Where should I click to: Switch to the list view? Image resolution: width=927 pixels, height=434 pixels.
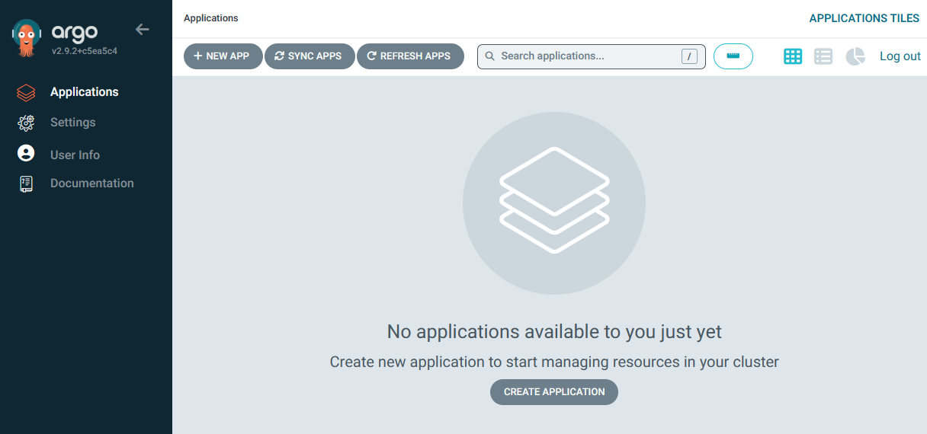tap(823, 56)
